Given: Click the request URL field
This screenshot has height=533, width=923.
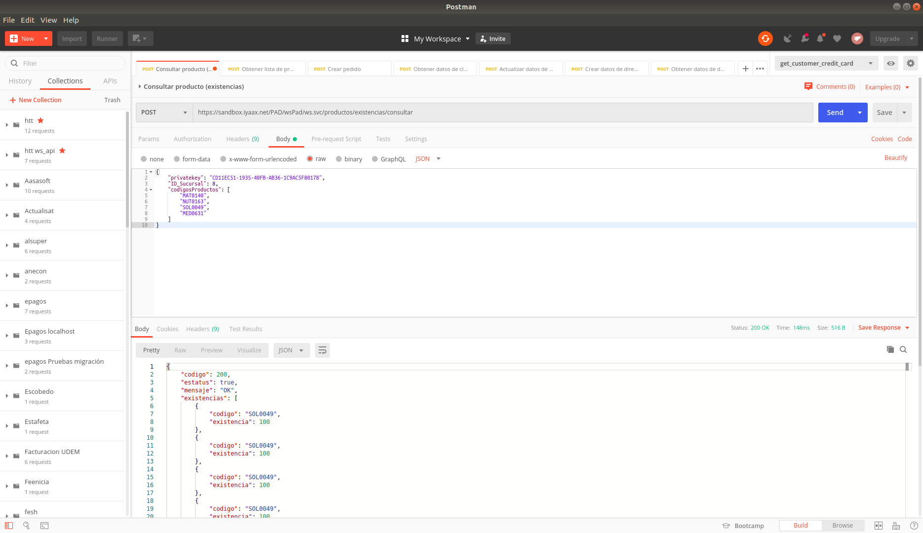Looking at the screenshot, I should (503, 113).
